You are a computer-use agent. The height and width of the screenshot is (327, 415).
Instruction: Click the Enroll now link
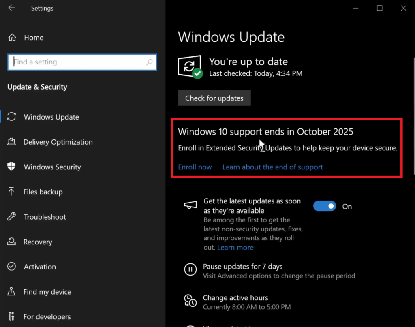click(x=195, y=167)
